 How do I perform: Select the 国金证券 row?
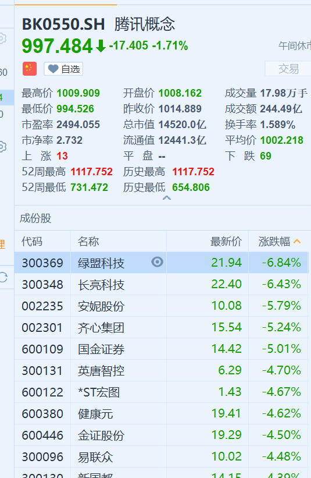tap(161, 349)
